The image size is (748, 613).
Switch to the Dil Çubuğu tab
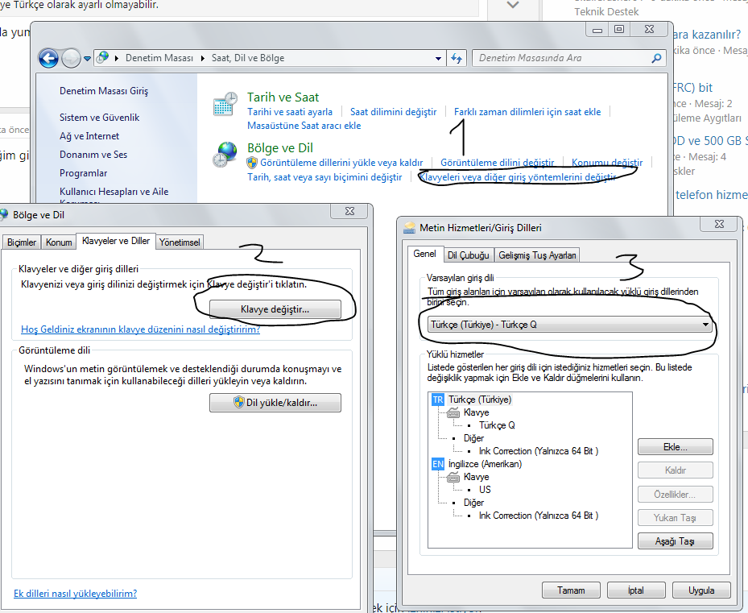pos(468,255)
